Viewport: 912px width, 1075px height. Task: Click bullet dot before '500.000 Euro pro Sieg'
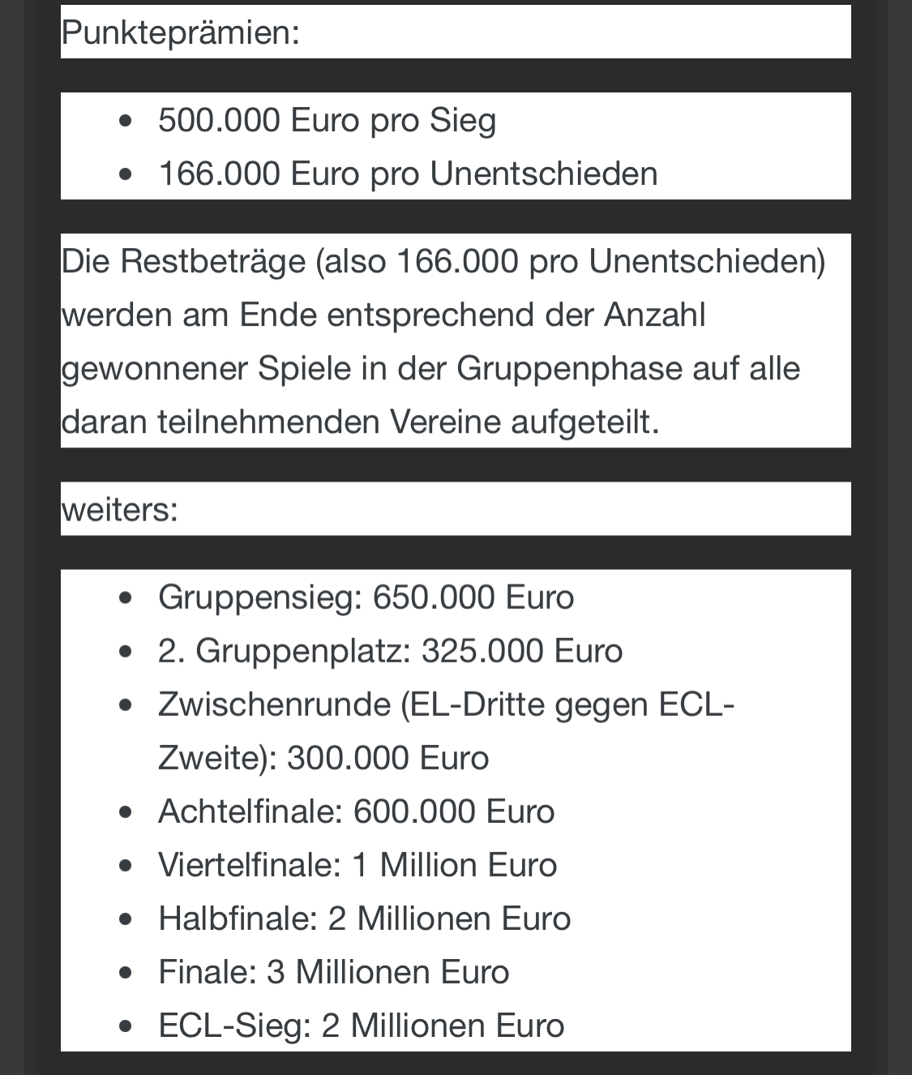coord(125,121)
